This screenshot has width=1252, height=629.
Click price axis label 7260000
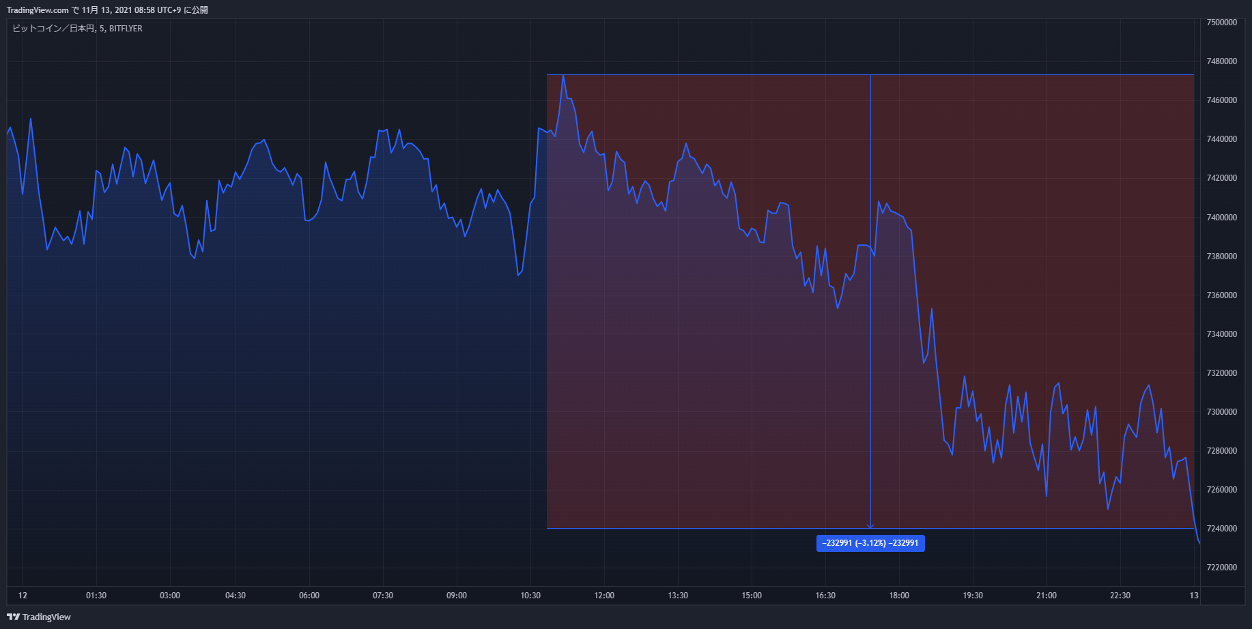[x=1222, y=490]
